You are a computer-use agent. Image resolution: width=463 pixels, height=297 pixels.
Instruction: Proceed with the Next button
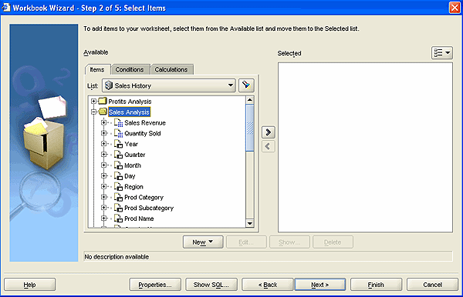click(320, 285)
